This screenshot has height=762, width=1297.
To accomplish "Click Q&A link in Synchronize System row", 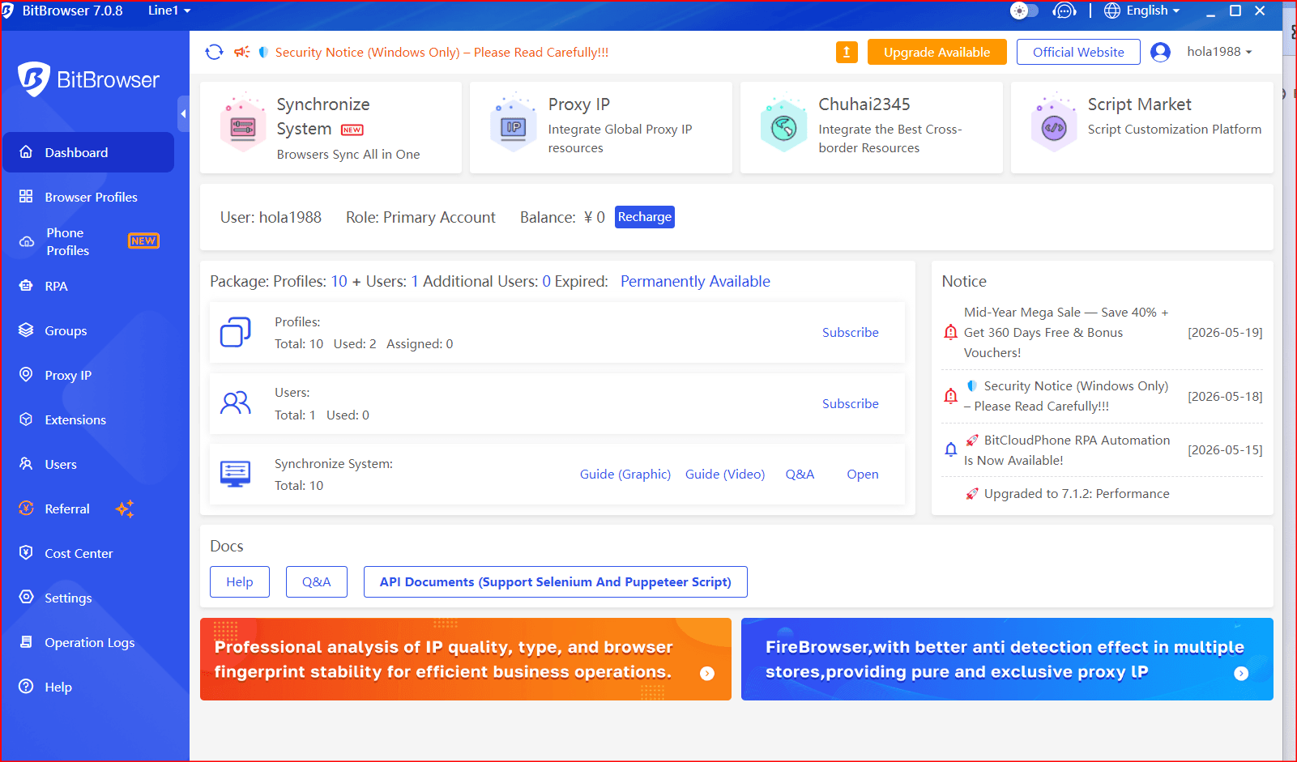I will (x=800, y=475).
